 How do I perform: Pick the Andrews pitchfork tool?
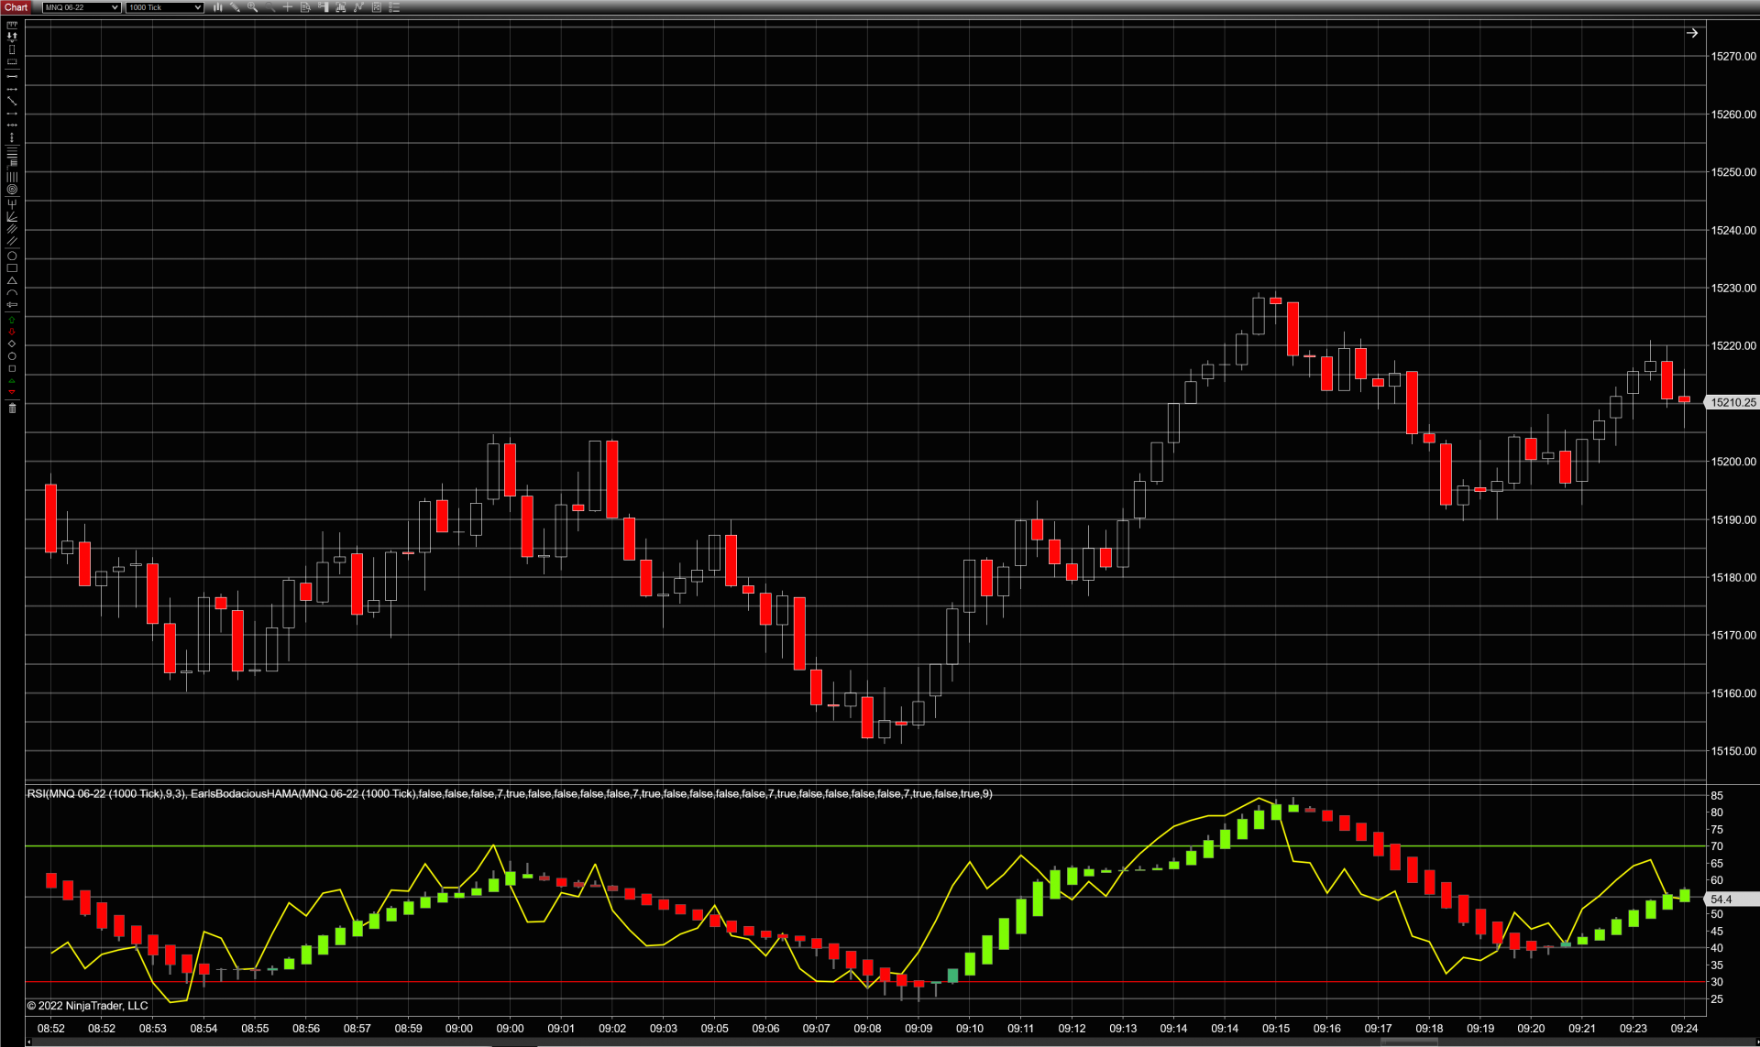pos(12,203)
